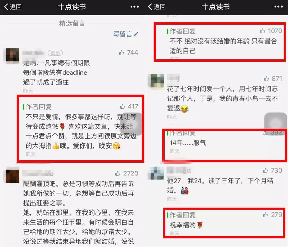The height and width of the screenshot is (247, 288).
Task: Open avatar of the 2720-like commenter
Action: tap(13, 176)
